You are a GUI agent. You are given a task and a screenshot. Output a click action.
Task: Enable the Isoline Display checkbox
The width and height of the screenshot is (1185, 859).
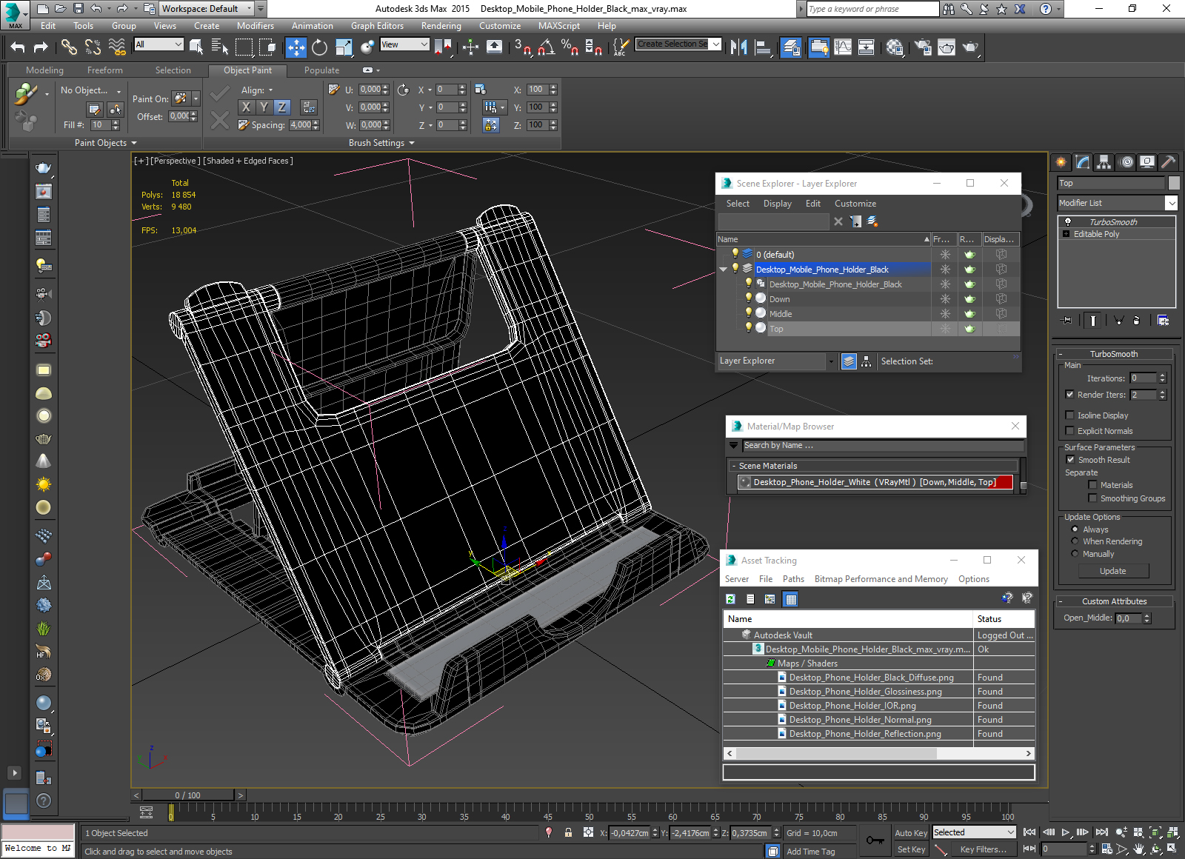tap(1069, 415)
